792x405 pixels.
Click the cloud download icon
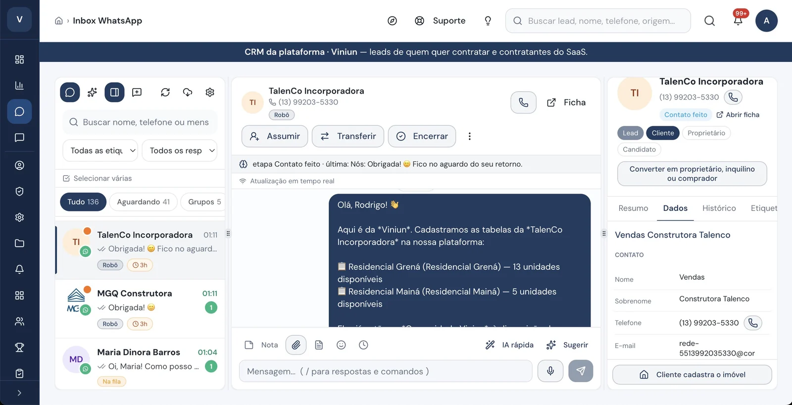[x=188, y=92]
